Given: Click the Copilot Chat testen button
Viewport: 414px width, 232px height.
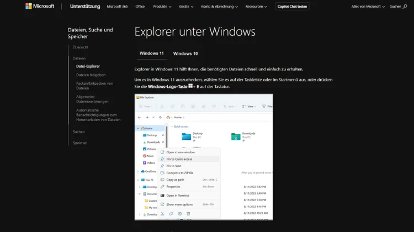Looking at the screenshot, I should (x=292, y=6).
